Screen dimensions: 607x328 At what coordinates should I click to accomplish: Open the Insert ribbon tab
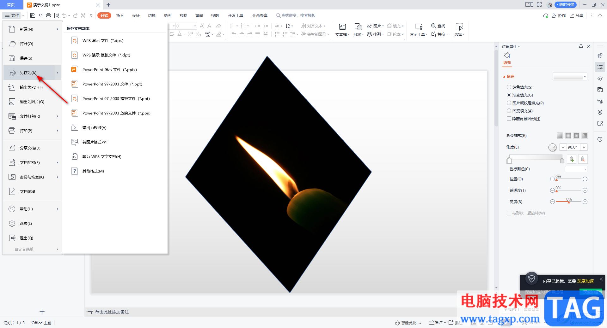[120, 15]
